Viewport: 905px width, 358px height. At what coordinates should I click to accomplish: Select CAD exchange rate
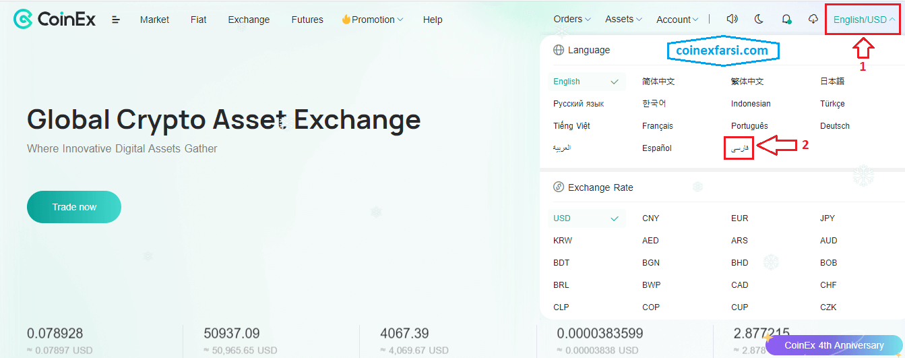[x=740, y=285]
